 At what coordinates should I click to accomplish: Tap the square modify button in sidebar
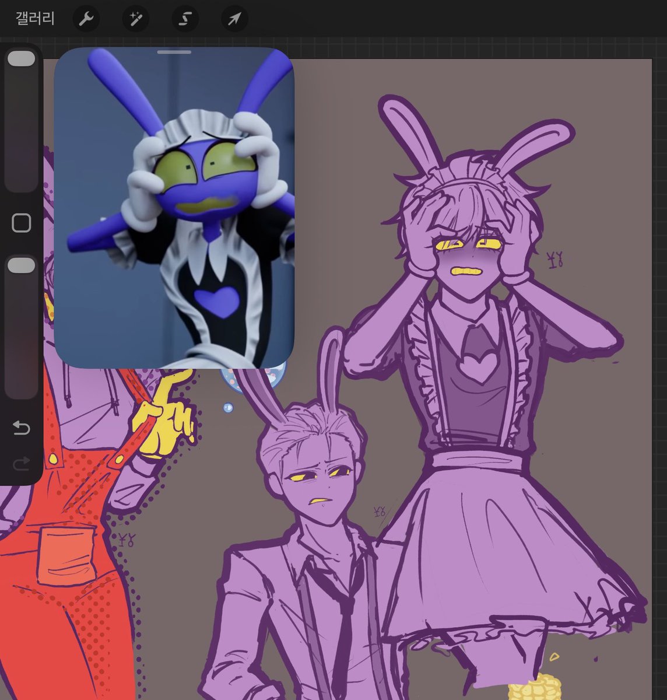coord(22,222)
